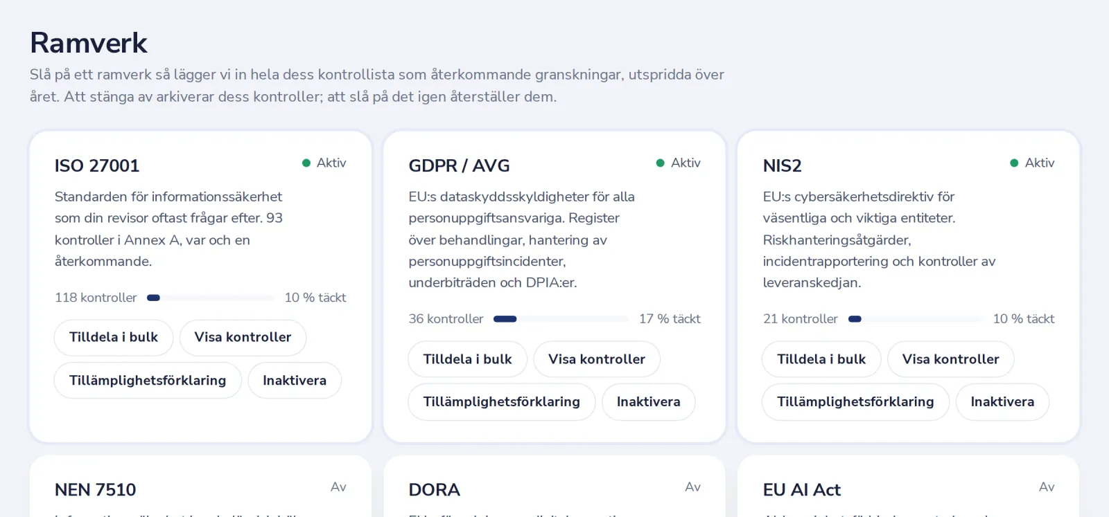Viewport: 1109px width, 517px height.
Task: Select the NIS2 card title
Action: coord(782,166)
